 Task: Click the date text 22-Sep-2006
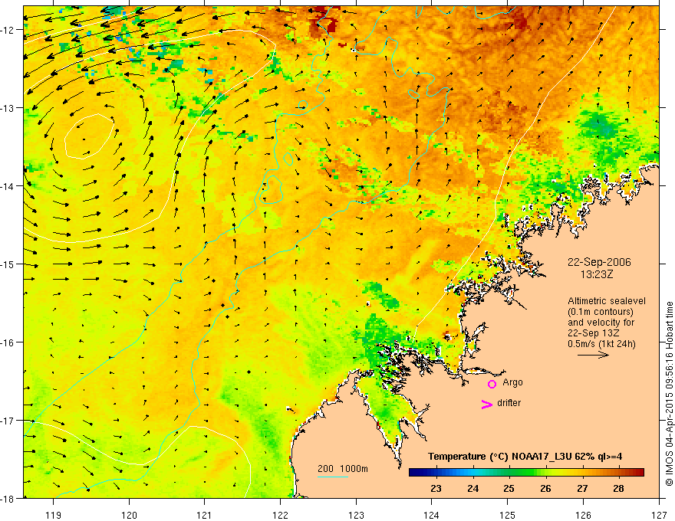point(599,262)
